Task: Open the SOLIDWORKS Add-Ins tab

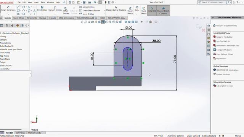Action: coord(87,18)
